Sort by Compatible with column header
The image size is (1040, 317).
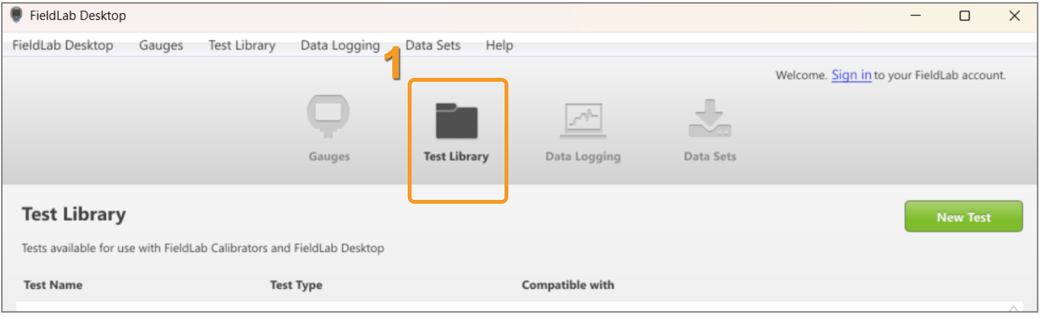tap(568, 285)
